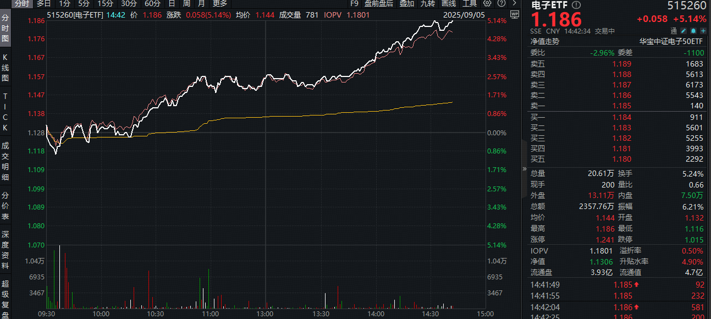Select the 多日 chart tab

click(42, 4)
